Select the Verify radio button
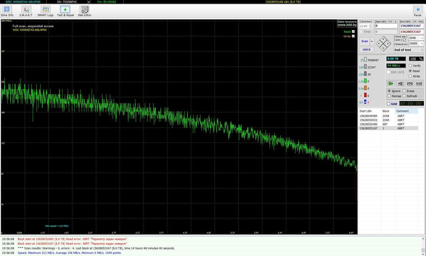The image size is (426, 256). 410,65
